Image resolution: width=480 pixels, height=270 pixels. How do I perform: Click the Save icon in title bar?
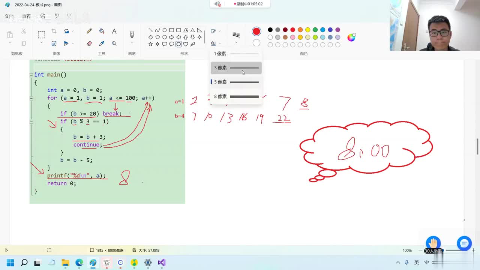pos(43,16)
